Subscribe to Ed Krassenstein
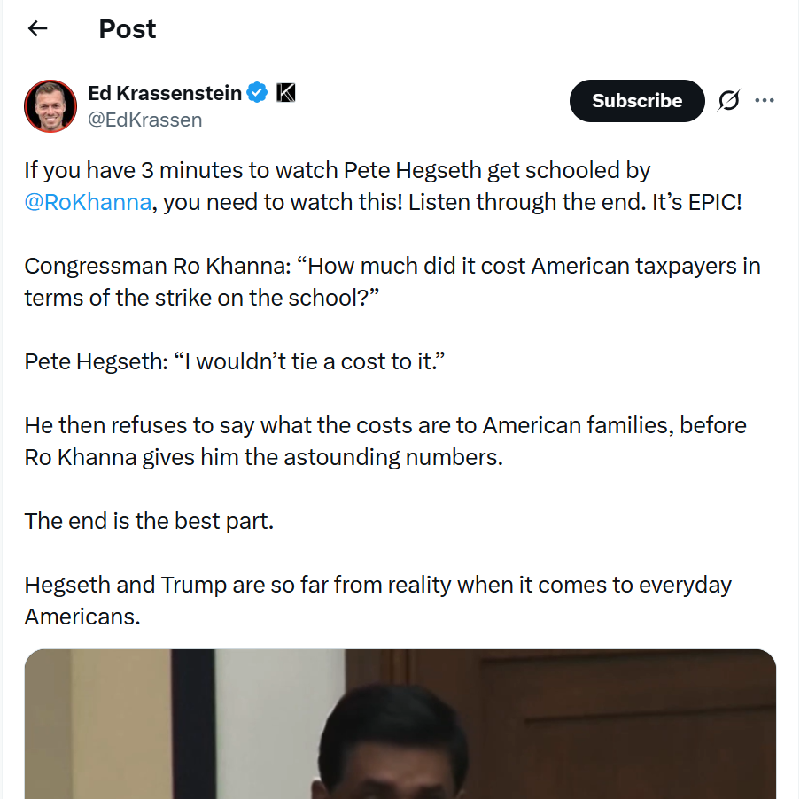800x799 pixels. pyautogui.click(x=637, y=100)
